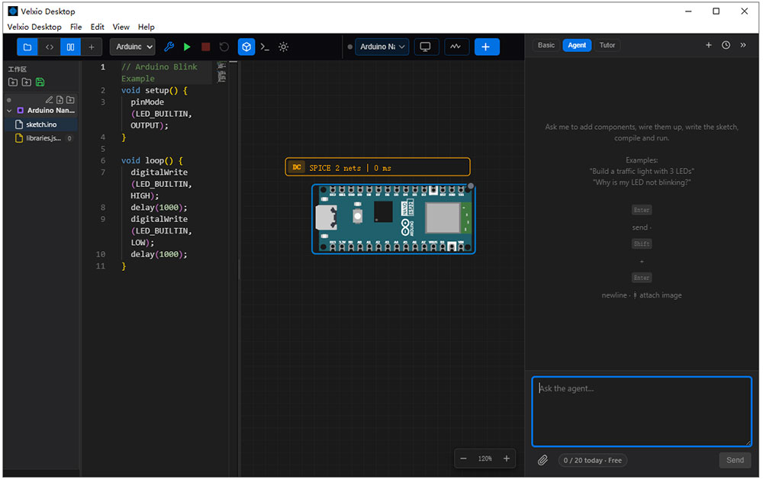Image resolution: width=763 pixels, height=480 pixels.
Task: Open the File menu
Action: (x=76, y=27)
